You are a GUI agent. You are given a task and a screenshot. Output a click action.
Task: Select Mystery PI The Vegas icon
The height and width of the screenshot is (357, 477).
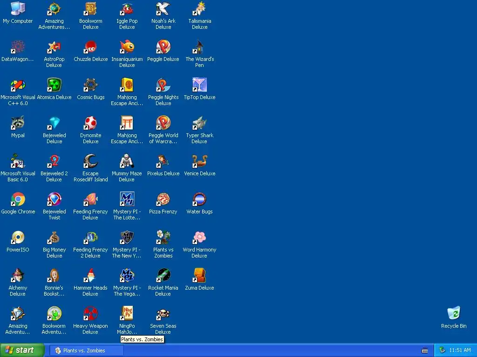point(127,276)
